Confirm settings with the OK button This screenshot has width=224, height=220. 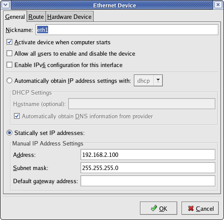tap(158, 208)
